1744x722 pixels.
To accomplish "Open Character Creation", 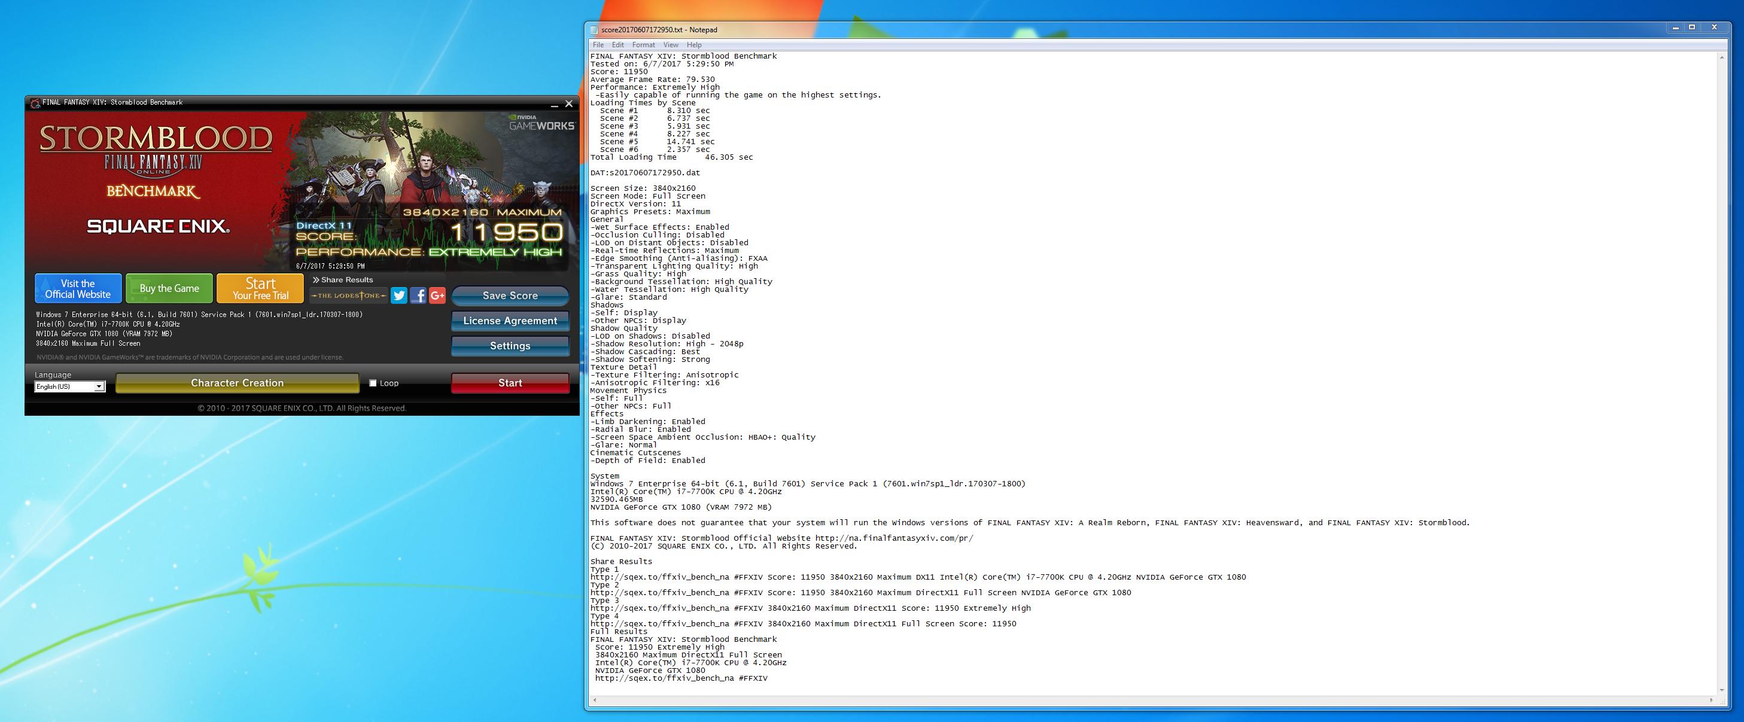I will point(237,383).
